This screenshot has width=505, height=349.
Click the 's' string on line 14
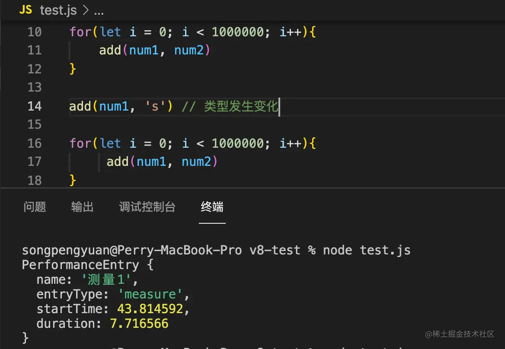tap(155, 106)
